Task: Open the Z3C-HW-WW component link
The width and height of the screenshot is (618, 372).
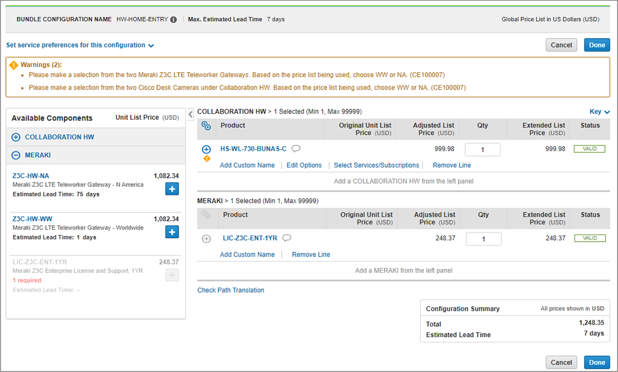Action: 32,219
